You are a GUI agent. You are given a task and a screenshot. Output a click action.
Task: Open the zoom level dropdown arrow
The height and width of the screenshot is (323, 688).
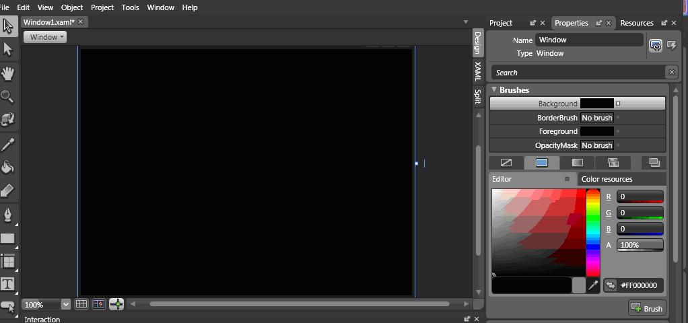pos(66,304)
